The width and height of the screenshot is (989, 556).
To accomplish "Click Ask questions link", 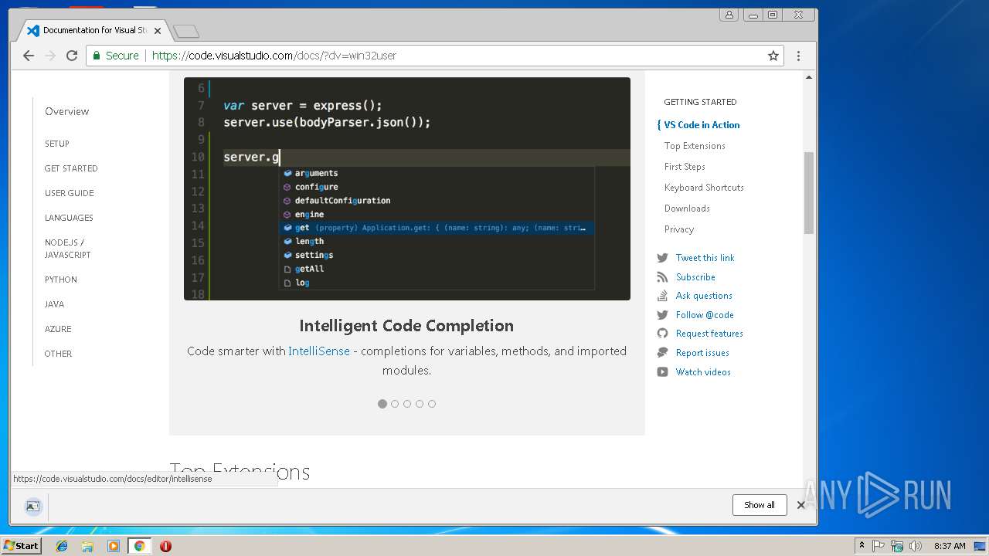I will (x=704, y=296).
